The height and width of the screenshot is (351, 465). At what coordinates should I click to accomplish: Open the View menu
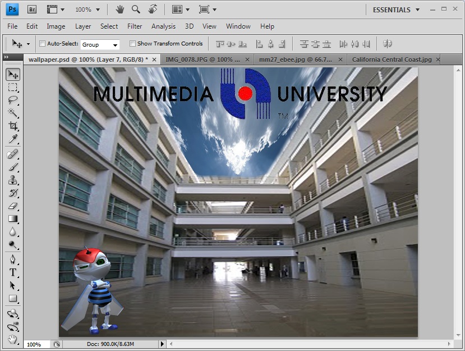pyautogui.click(x=209, y=26)
